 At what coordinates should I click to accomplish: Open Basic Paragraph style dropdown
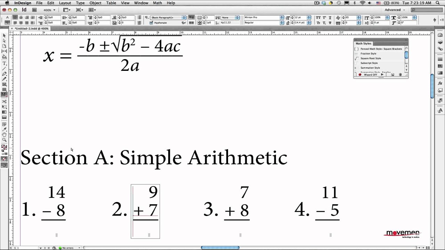click(184, 17)
